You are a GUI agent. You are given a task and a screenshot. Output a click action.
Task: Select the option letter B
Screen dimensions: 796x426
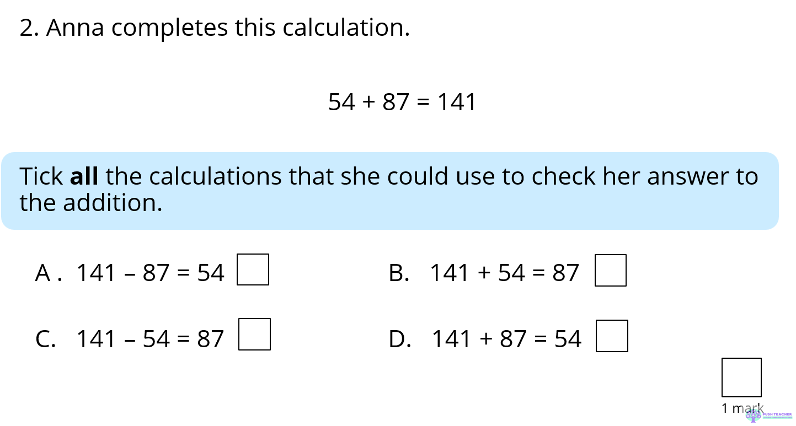click(x=398, y=273)
